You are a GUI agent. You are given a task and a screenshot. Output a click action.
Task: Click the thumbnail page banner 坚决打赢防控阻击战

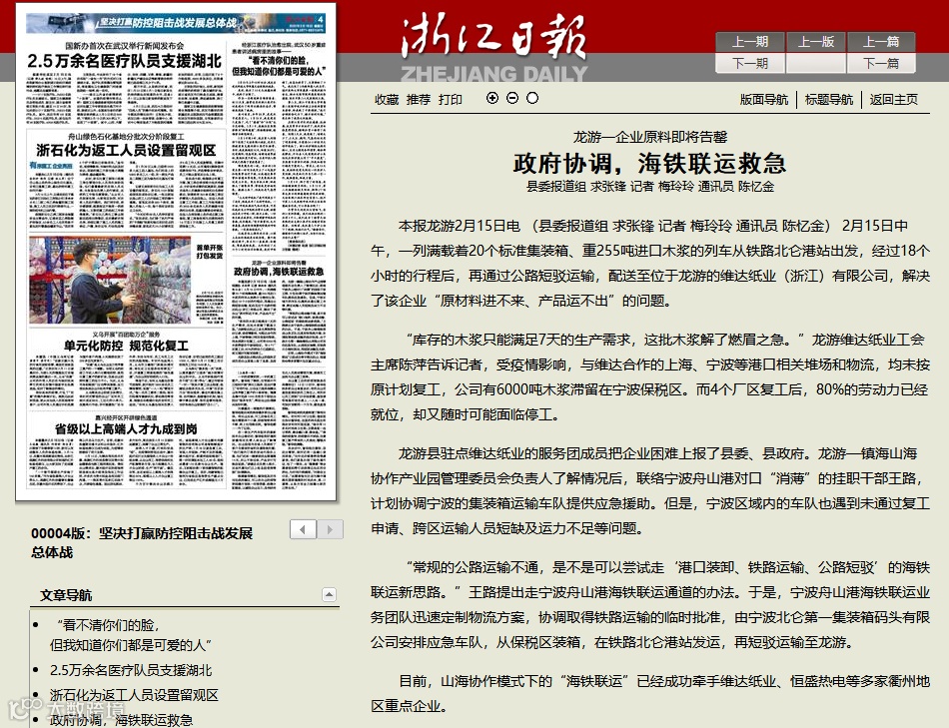point(176,23)
